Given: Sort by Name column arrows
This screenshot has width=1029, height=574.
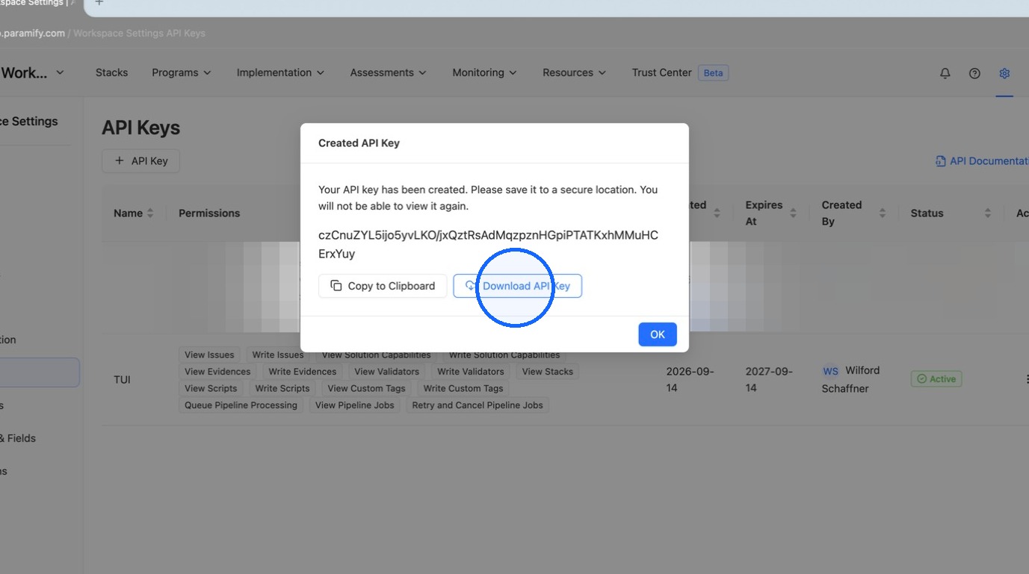Looking at the screenshot, I should pos(150,213).
